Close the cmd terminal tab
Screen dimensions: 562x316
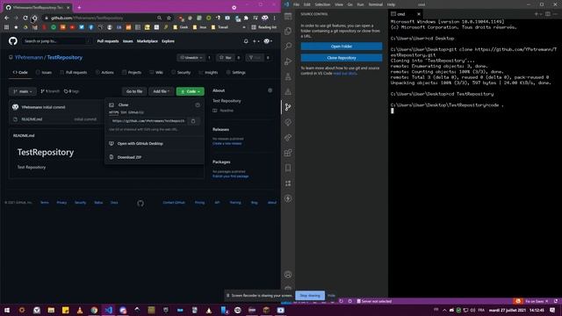[419, 14]
